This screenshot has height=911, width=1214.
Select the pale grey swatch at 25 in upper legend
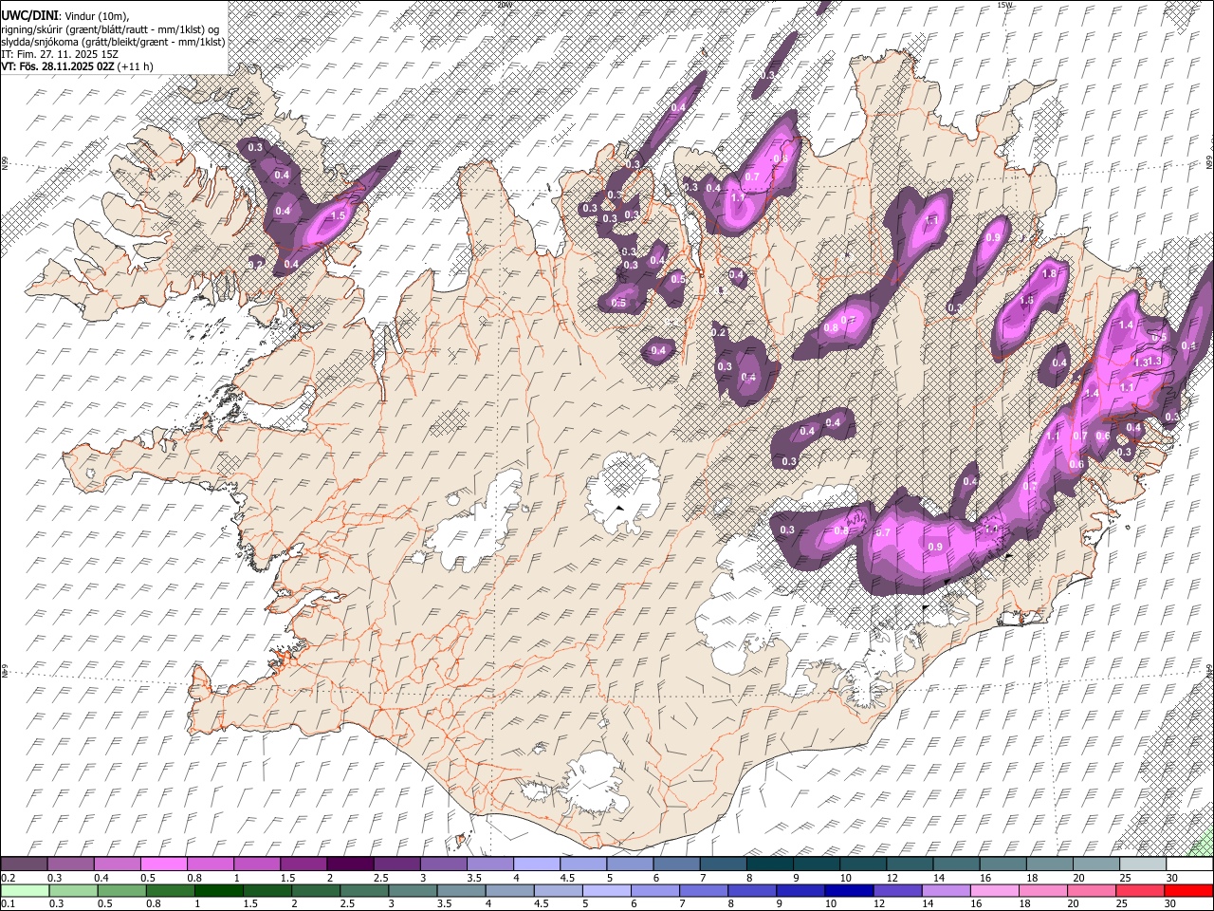1143,865
